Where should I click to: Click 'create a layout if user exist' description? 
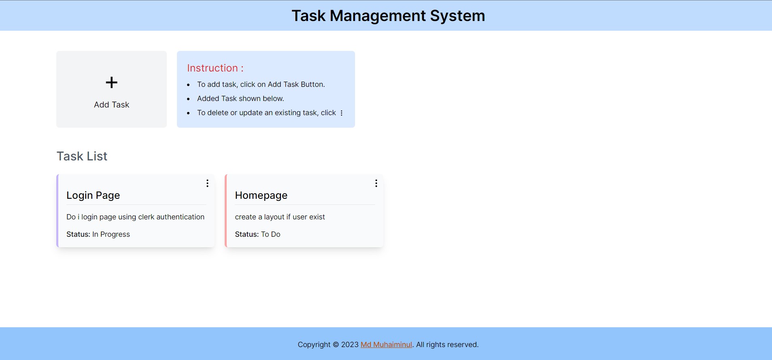point(280,217)
